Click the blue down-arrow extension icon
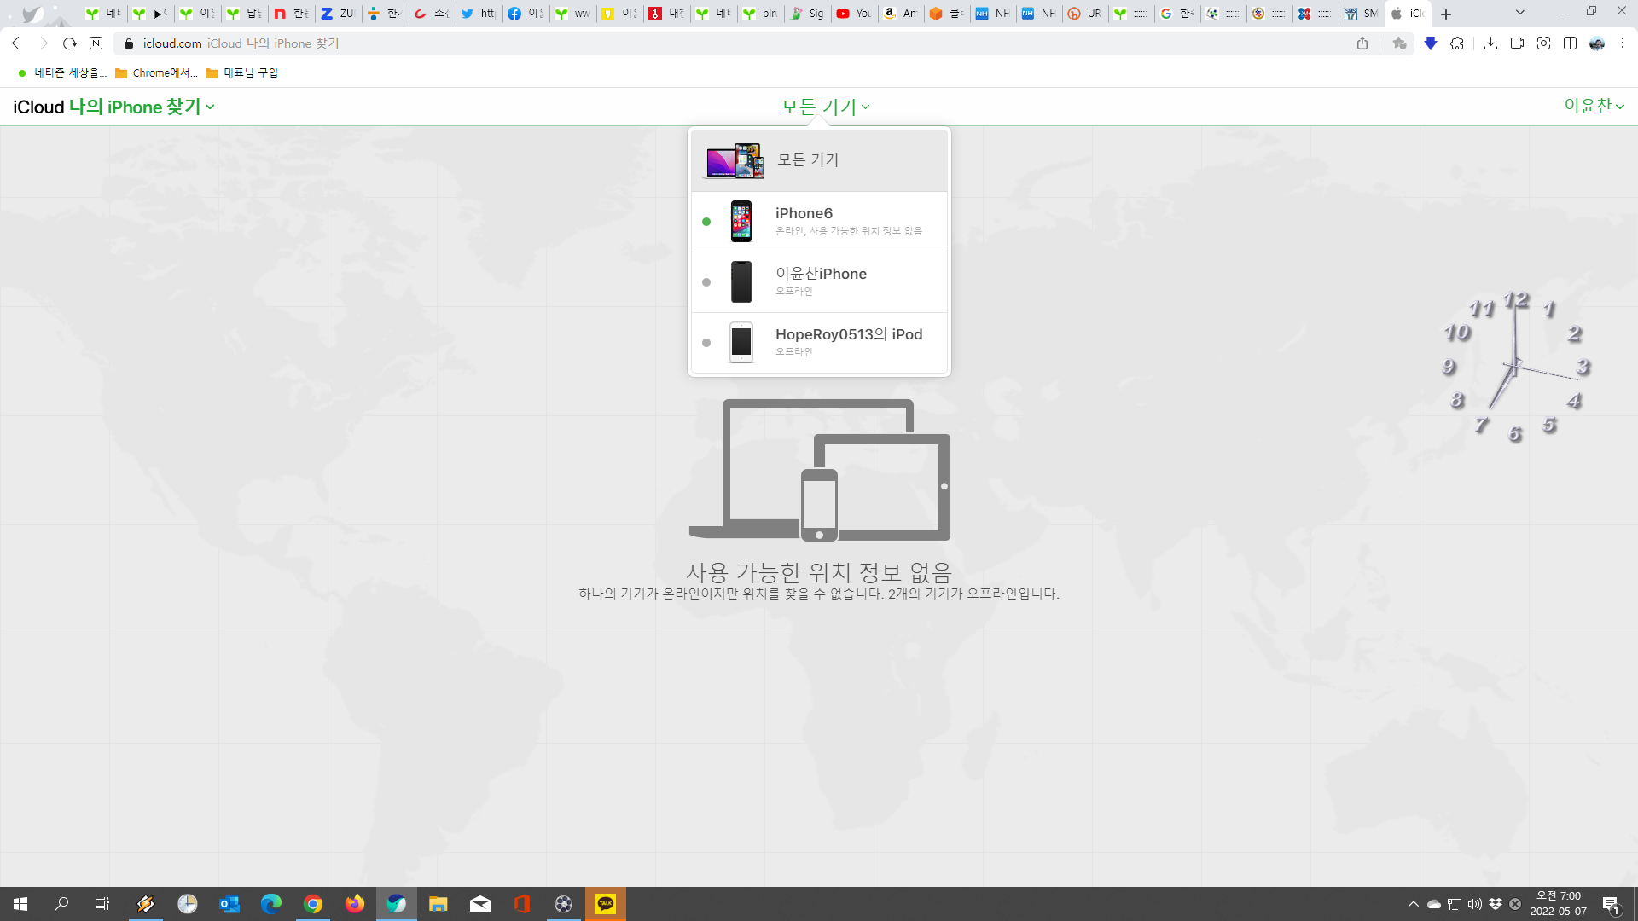Image resolution: width=1638 pixels, height=921 pixels. 1431,43
